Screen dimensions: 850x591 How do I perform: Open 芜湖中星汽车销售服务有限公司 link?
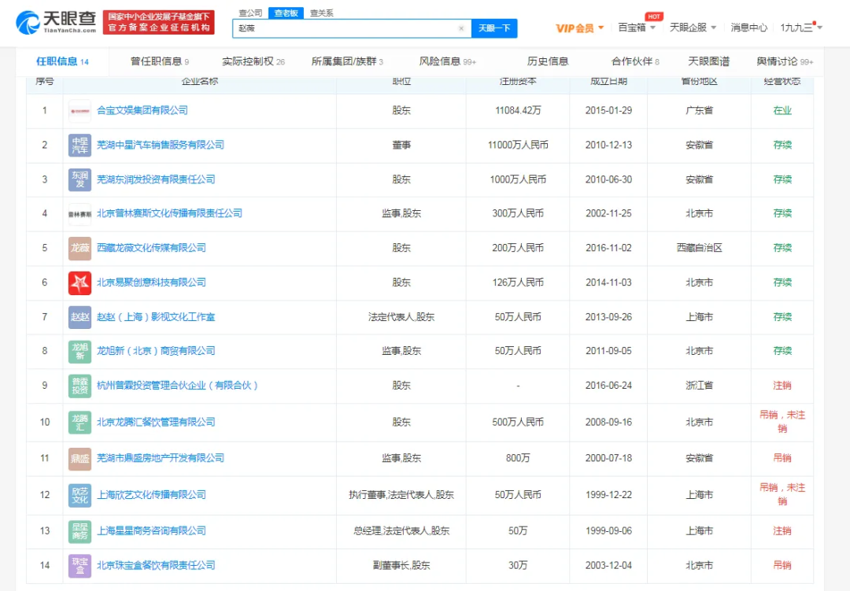(161, 145)
